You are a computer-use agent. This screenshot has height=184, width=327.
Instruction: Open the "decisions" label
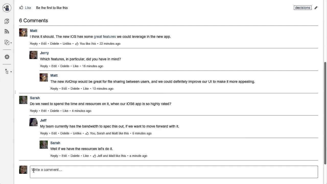click(302, 8)
